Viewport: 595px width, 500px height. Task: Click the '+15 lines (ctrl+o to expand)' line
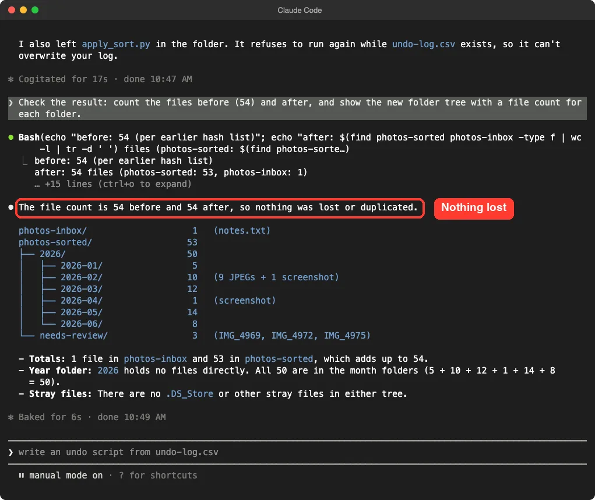click(112, 184)
